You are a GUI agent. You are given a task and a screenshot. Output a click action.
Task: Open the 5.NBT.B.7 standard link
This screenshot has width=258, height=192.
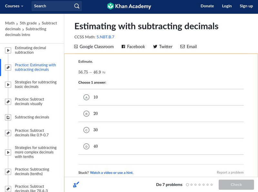[x=105, y=37]
